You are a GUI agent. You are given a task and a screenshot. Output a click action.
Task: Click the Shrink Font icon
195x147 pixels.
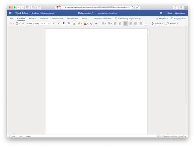click(58, 24)
